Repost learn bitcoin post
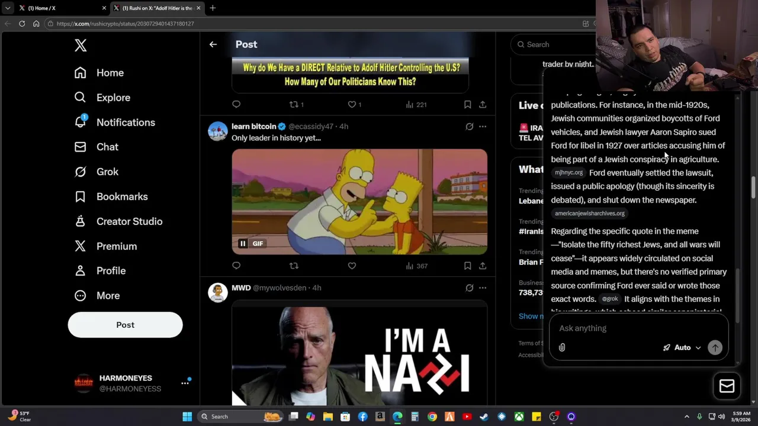Viewport: 758px width, 426px height. (294, 266)
